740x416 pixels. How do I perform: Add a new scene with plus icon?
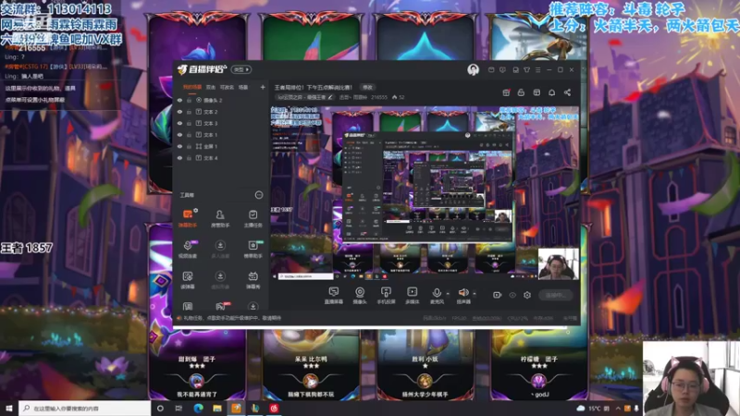263,87
